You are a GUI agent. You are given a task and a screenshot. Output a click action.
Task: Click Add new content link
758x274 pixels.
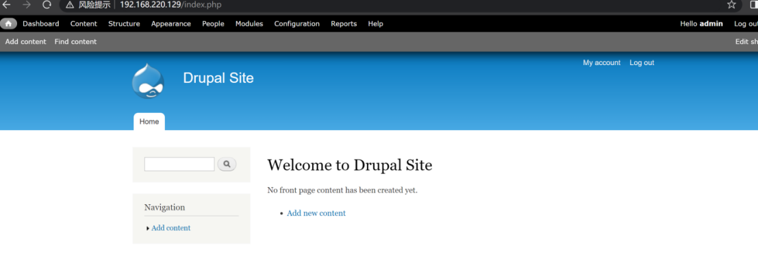[x=316, y=213]
